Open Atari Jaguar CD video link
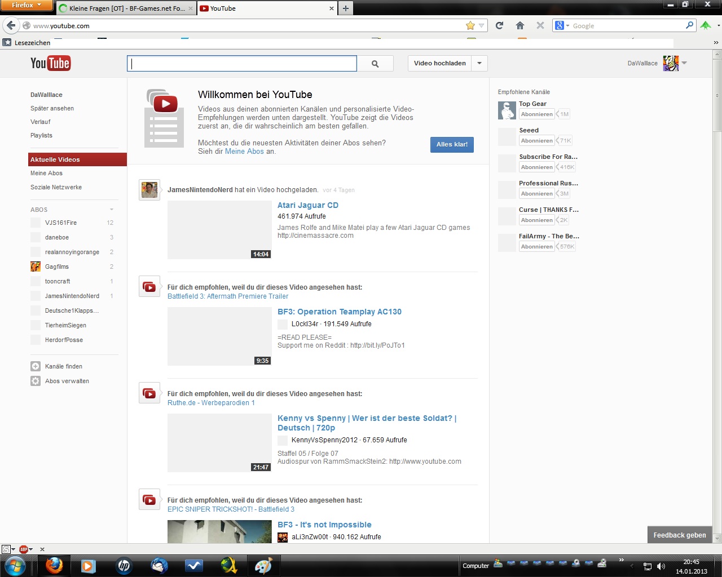 coord(308,205)
